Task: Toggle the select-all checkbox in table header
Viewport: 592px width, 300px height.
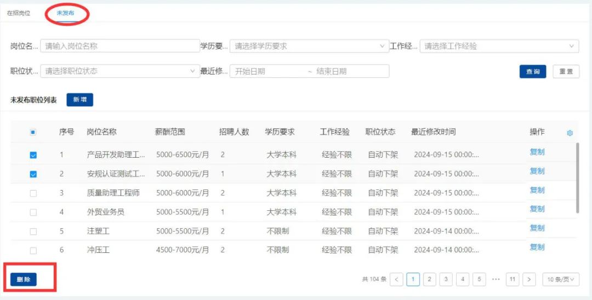Action: [33, 132]
